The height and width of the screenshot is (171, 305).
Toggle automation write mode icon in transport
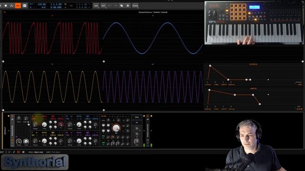pos(11,6)
